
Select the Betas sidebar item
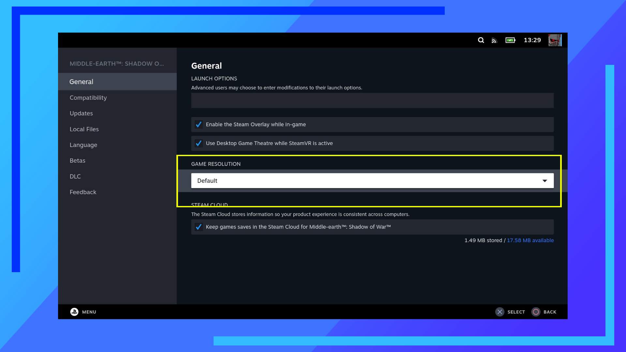click(x=77, y=161)
